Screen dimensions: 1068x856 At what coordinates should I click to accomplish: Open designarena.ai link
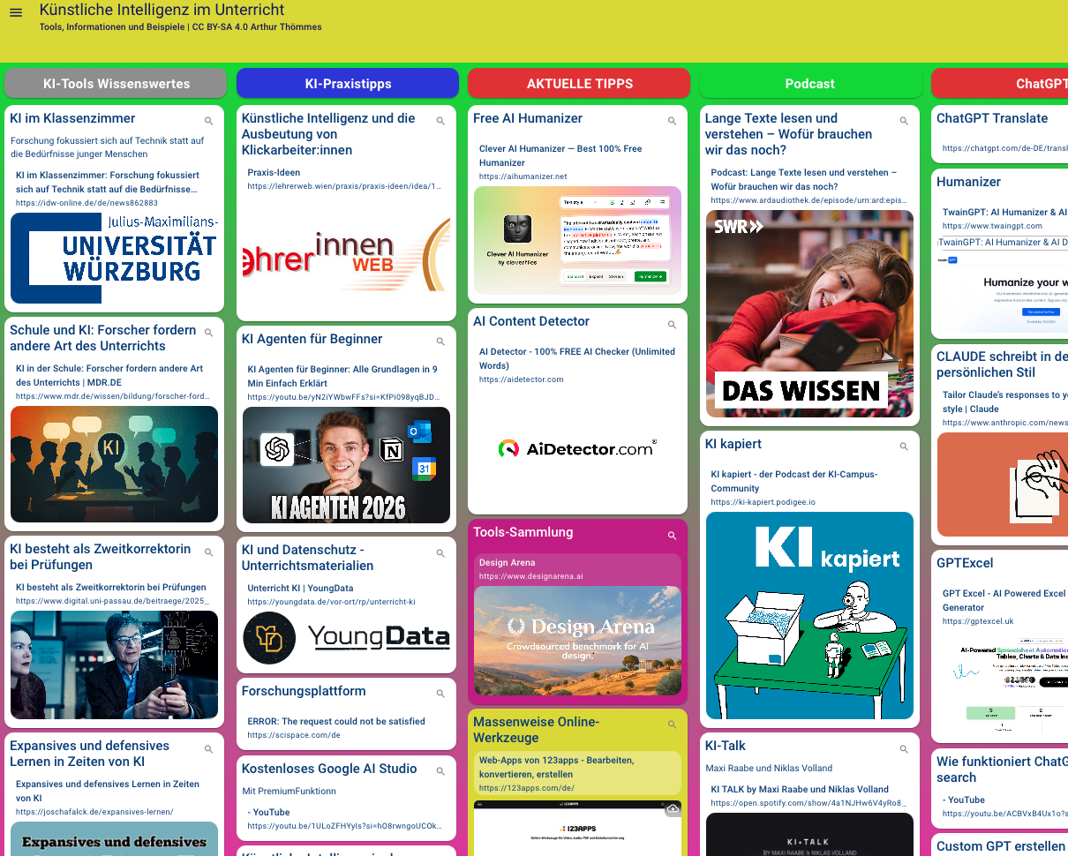(x=530, y=576)
